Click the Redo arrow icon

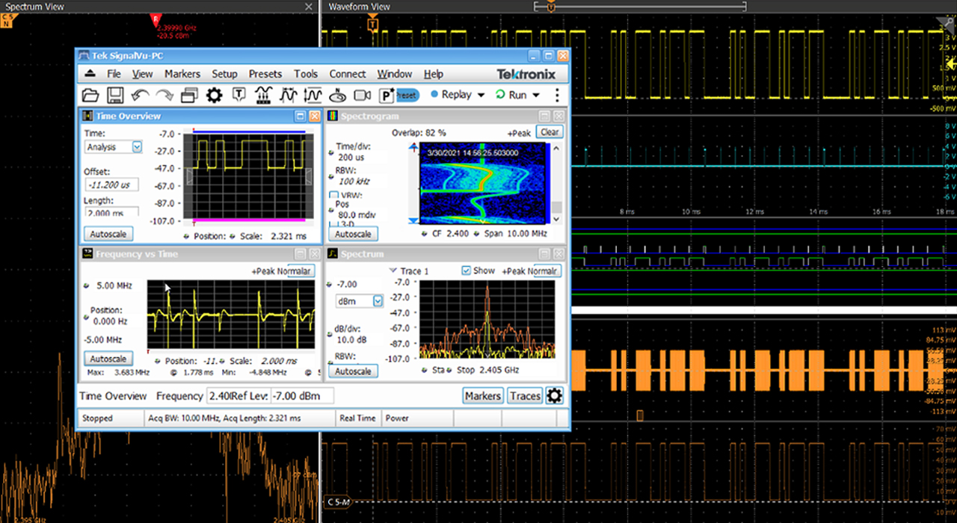[164, 94]
